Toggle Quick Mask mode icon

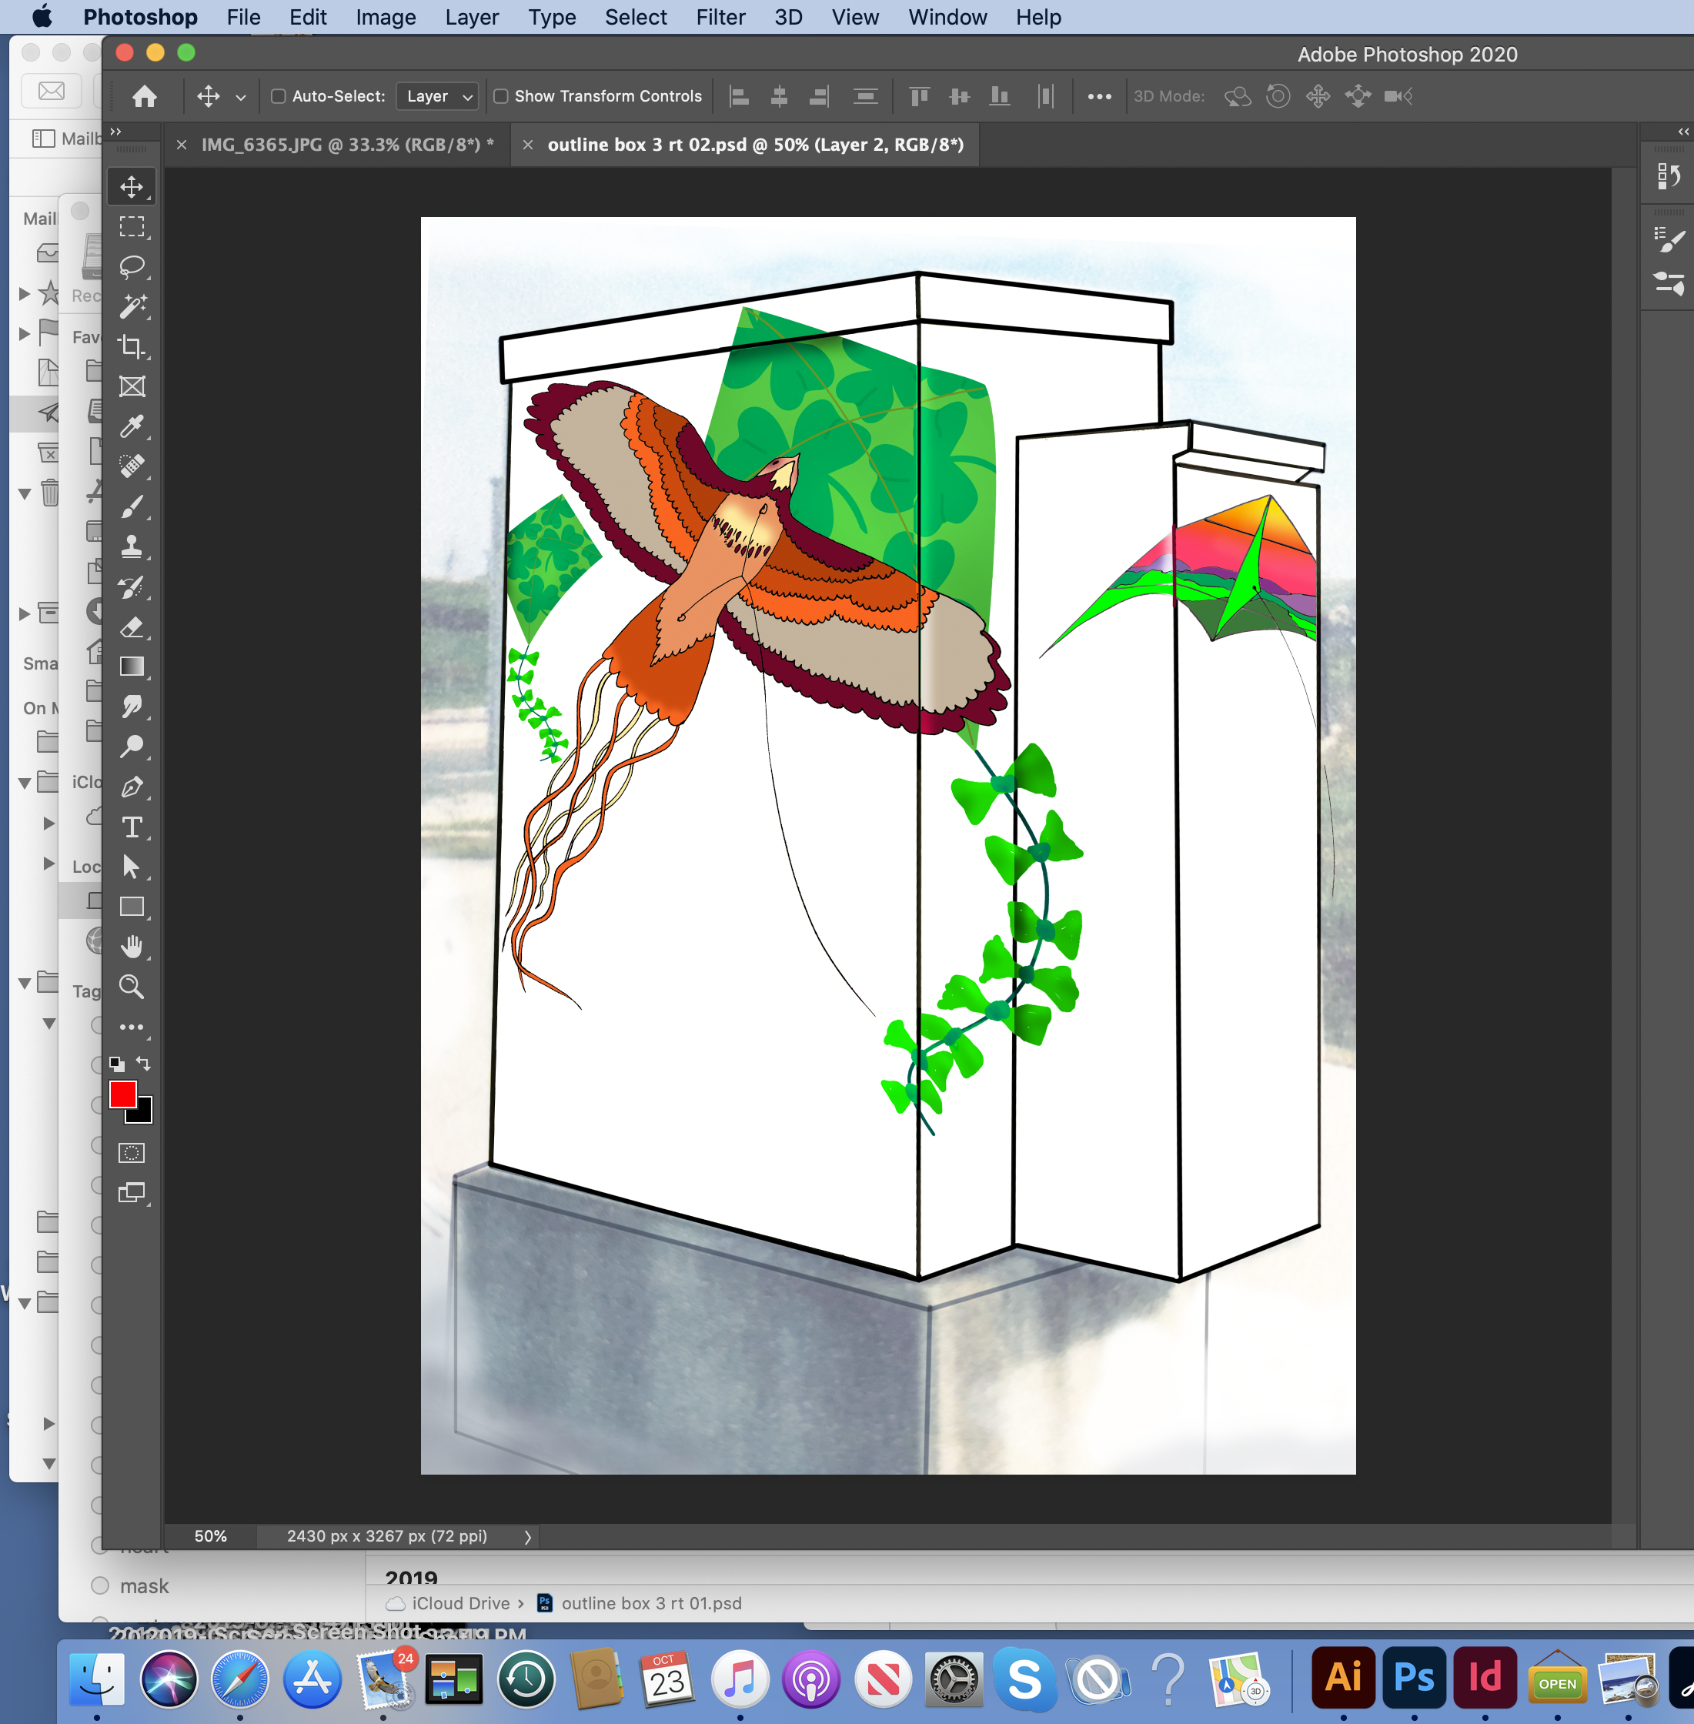tap(132, 1153)
